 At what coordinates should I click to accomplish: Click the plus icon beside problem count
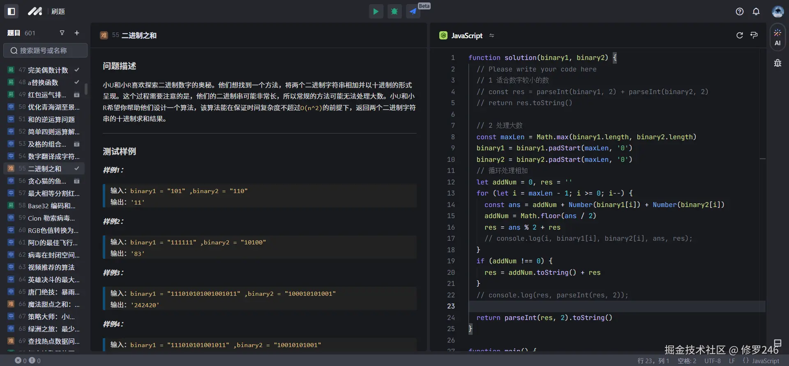click(x=77, y=33)
